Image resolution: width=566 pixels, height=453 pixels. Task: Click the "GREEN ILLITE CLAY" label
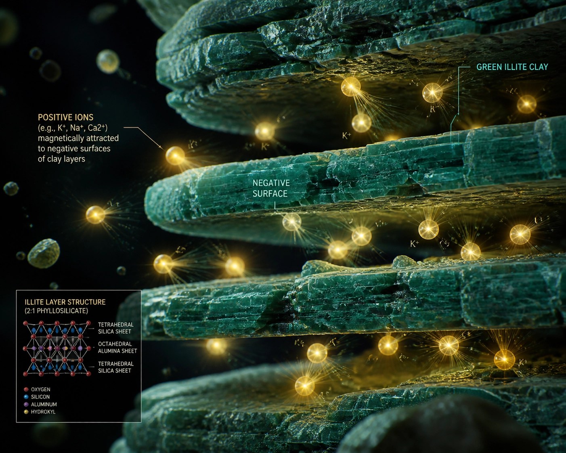point(512,67)
